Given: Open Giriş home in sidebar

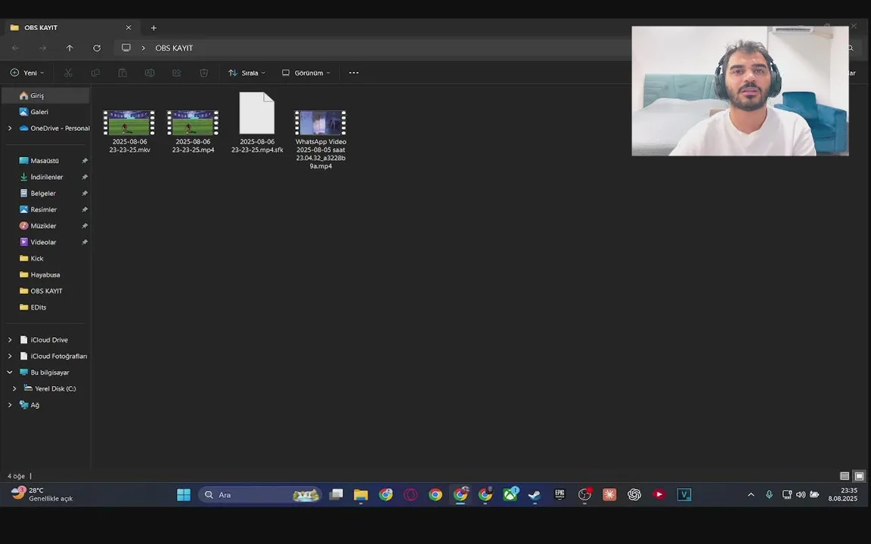Looking at the screenshot, I should [x=45, y=95].
